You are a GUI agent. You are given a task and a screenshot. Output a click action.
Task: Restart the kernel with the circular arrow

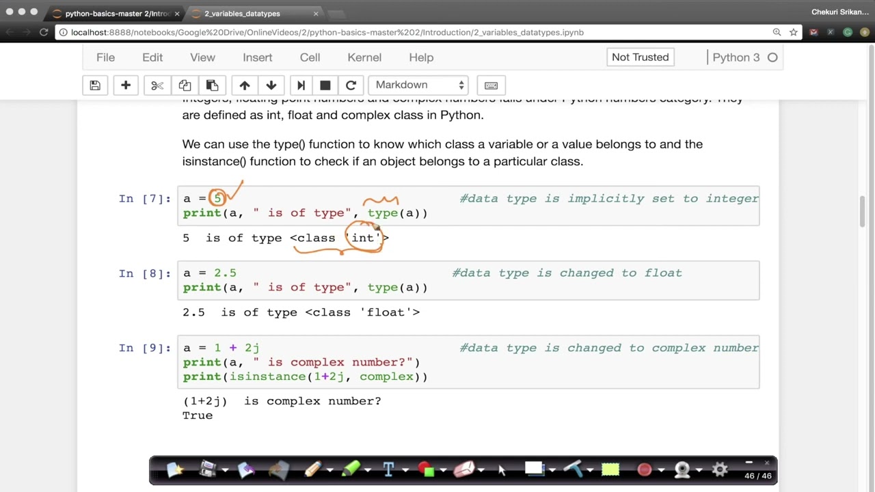(x=351, y=85)
